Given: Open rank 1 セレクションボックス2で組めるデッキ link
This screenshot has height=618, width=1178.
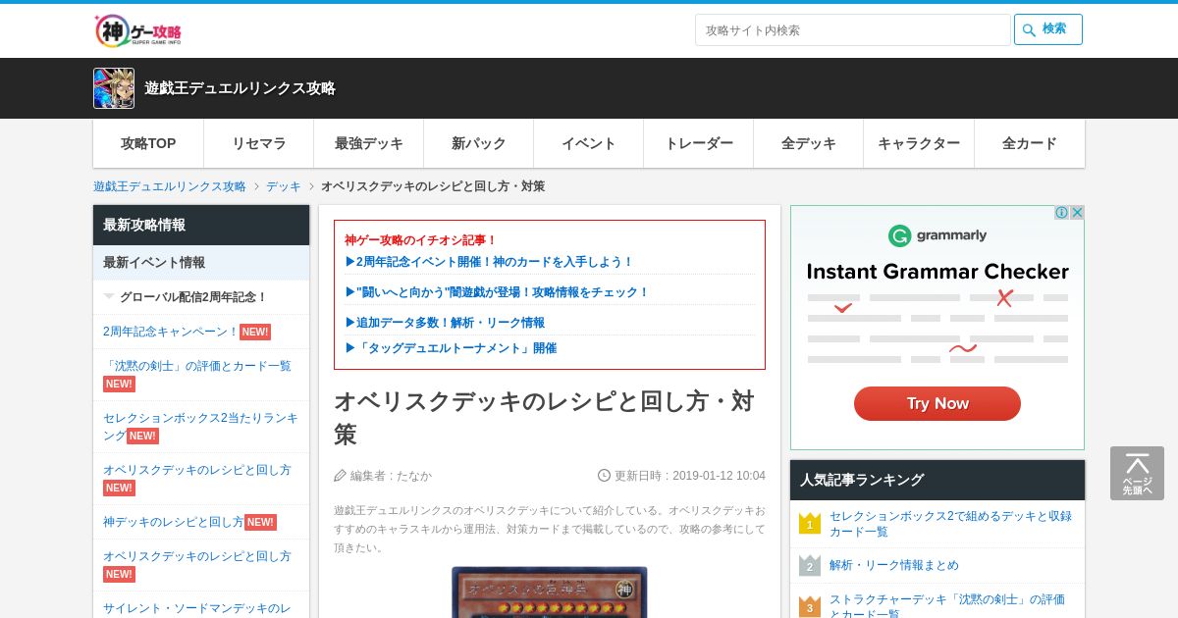Looking at the screenshot, I should (x=950, y=524).
